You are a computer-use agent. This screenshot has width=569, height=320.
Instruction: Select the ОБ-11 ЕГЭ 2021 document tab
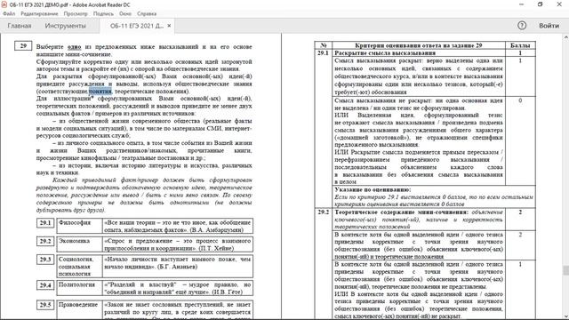136,26
